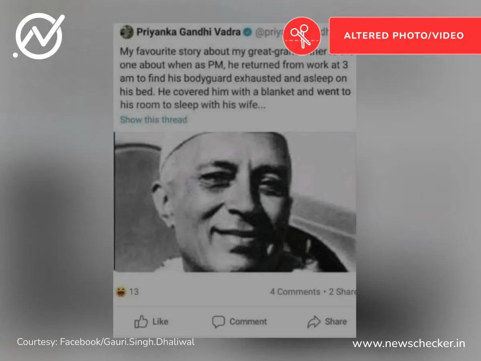The height and width of the screenshot is (361, 481).
Task: Click the www.newschecker.in website text
Action: pos(409,343)
